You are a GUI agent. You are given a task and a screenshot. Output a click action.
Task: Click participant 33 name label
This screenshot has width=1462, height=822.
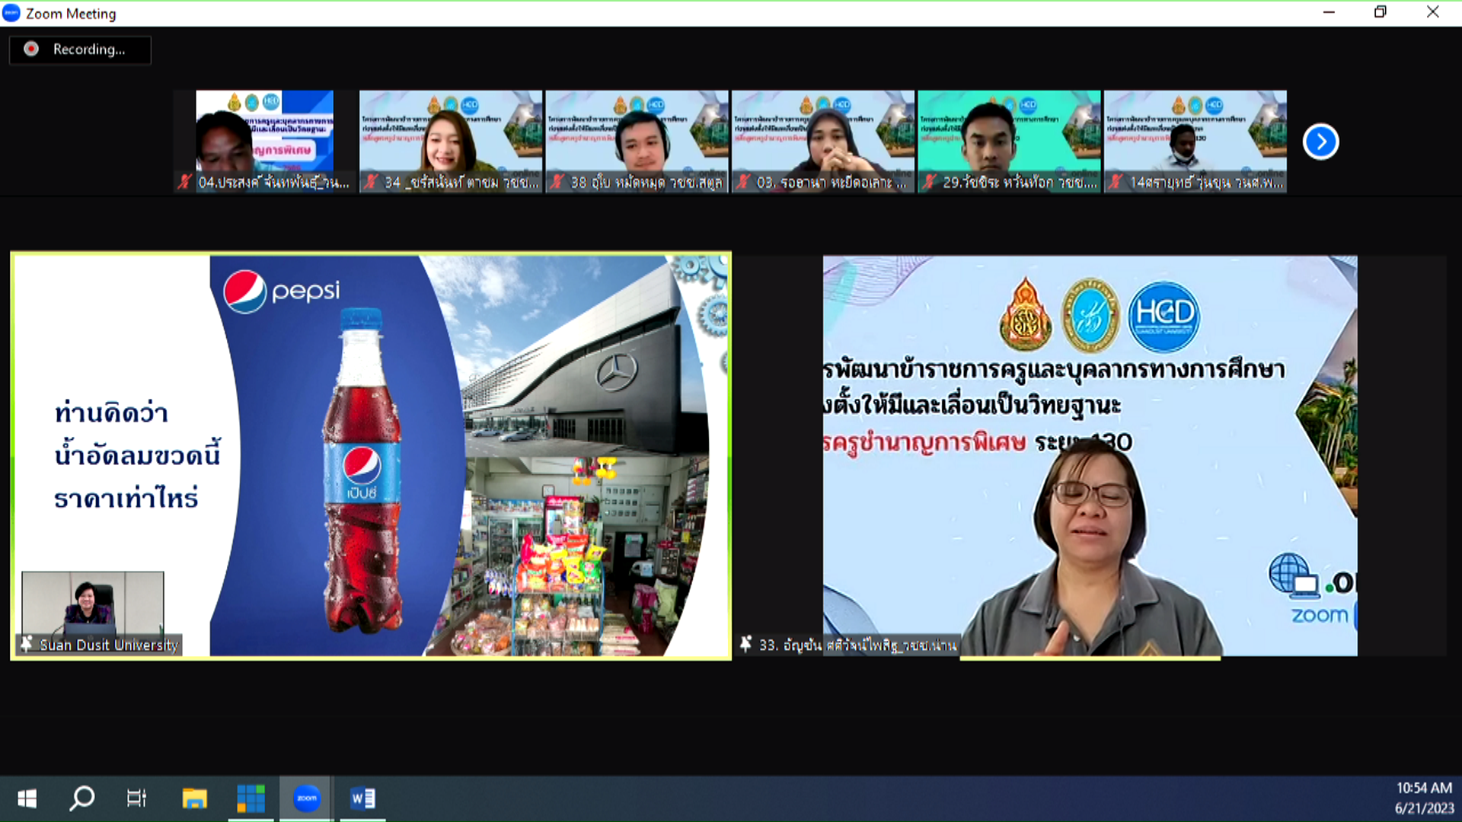857,645
